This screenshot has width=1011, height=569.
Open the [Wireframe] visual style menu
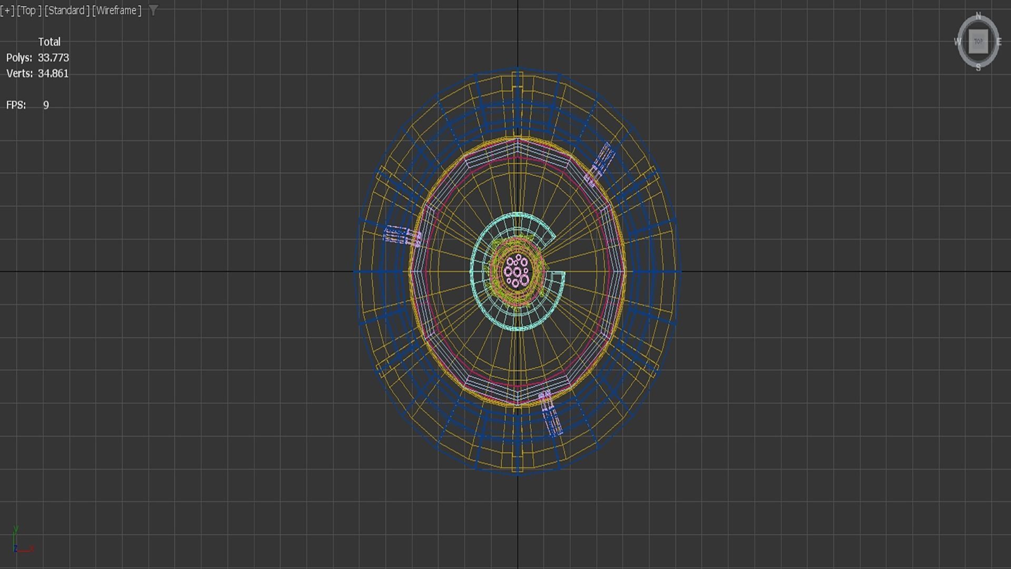[x=116, y=11]
